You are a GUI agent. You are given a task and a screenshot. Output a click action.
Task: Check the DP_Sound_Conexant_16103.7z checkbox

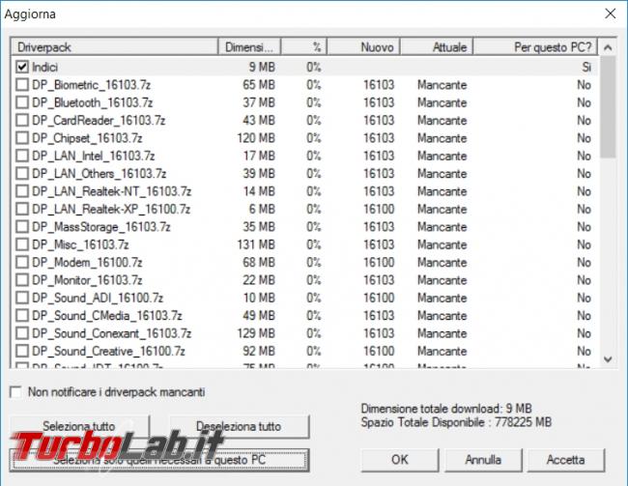tap(22, 333)
